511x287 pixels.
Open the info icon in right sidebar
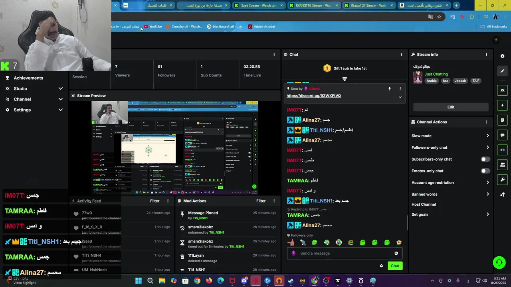[x=502, y=56]
